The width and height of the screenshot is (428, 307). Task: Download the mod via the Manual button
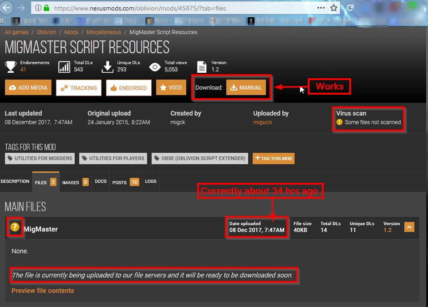pyautogui.click(x=246, y=87)
